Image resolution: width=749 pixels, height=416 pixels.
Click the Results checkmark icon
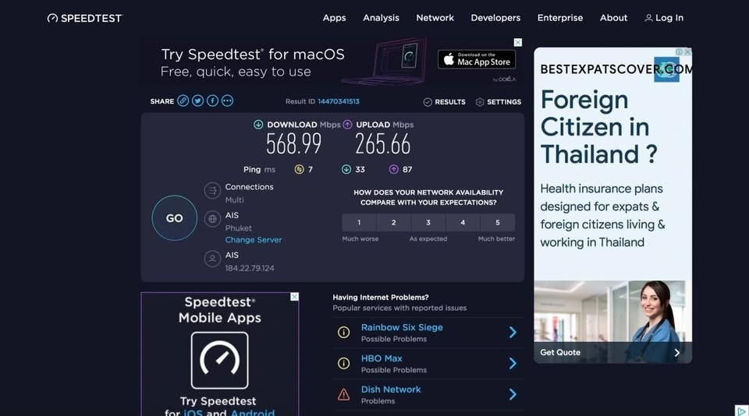tap(428, 102)
